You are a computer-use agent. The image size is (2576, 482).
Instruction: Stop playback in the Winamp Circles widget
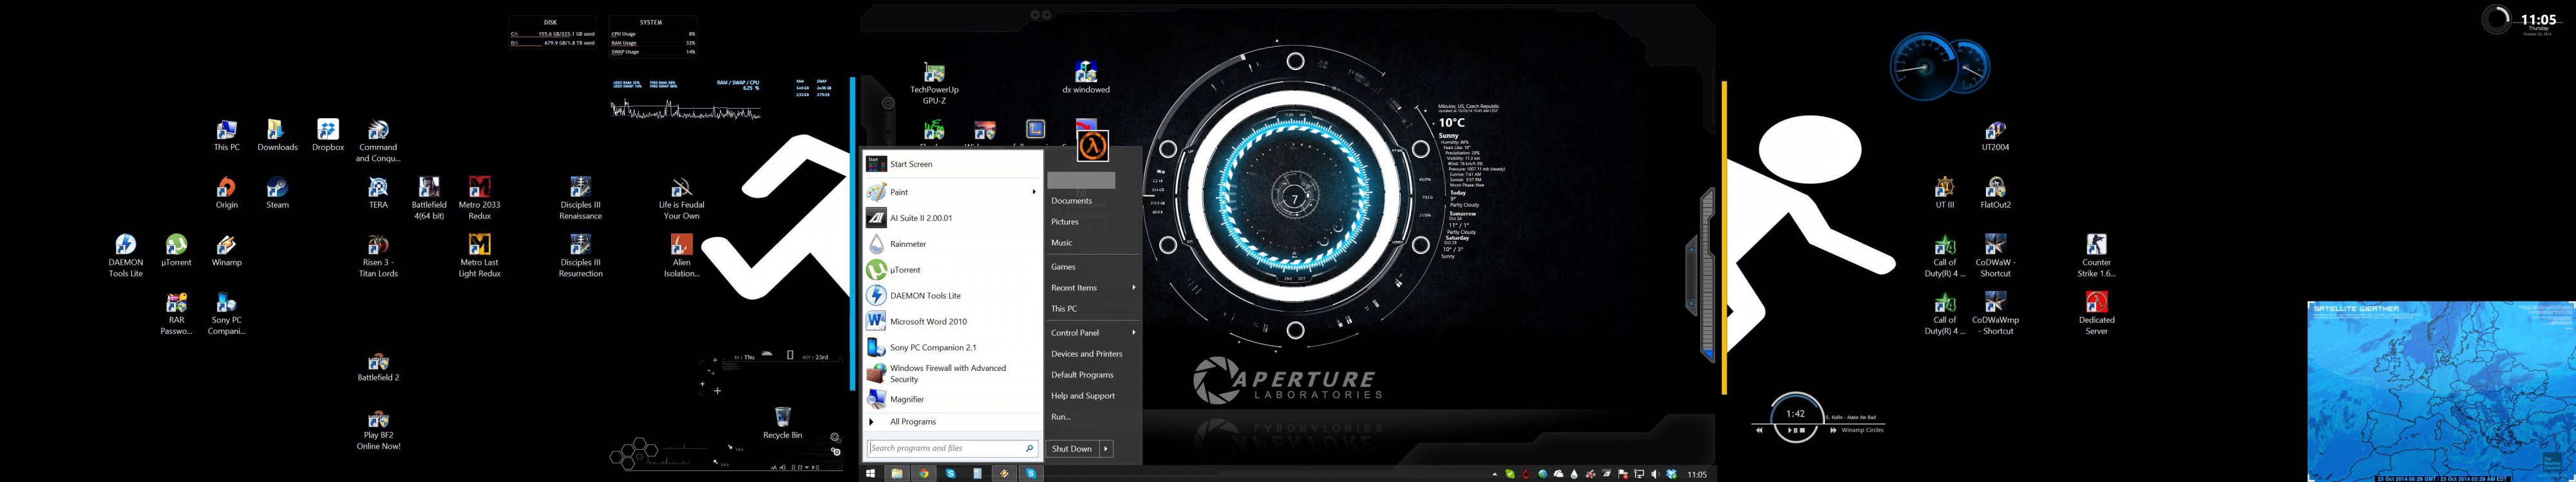(1803, 430)
